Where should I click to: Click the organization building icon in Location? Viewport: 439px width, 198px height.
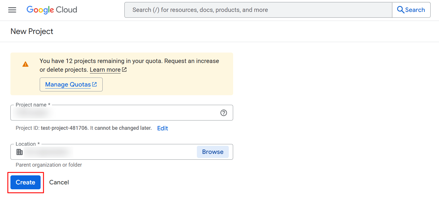point(19,152)
